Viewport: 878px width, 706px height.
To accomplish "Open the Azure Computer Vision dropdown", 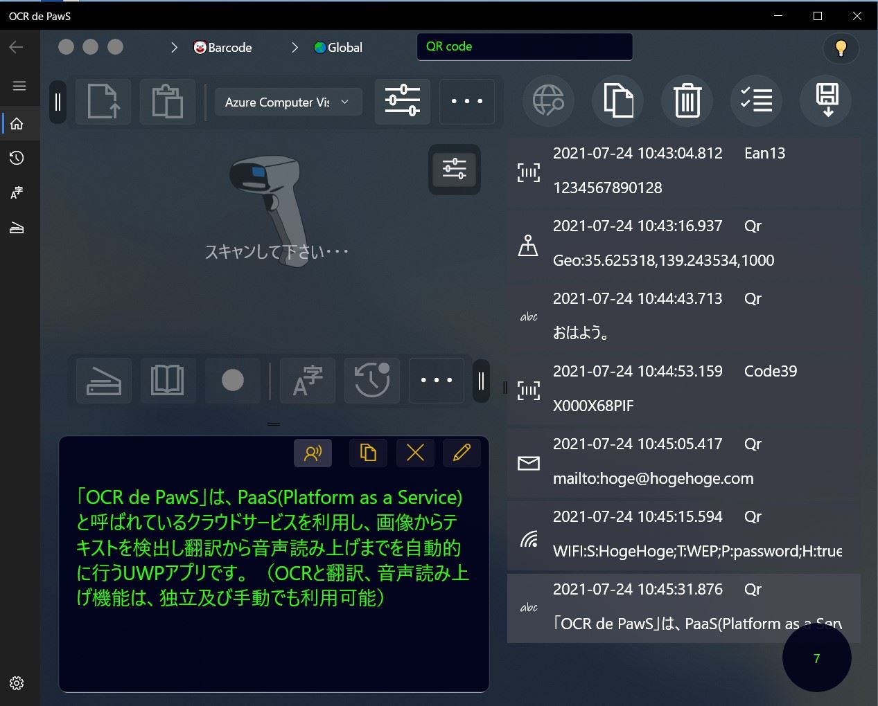I will (x=288, y=102).
